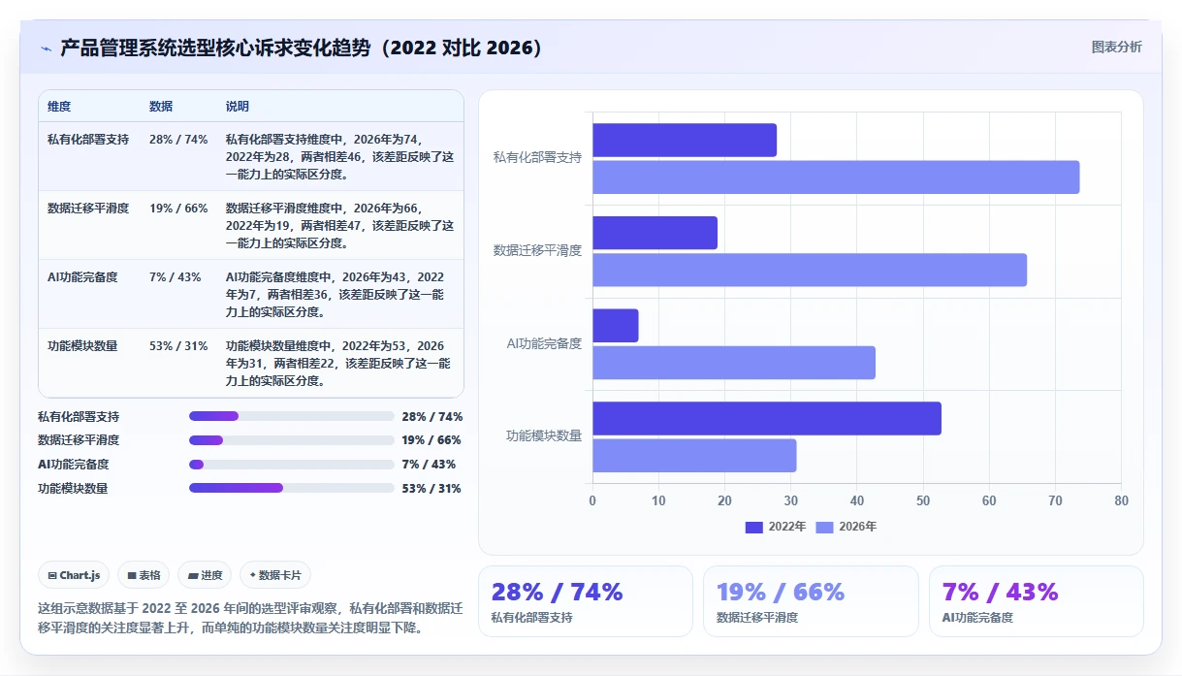Click the 私有化部署支持 description text in table
The height and width of the screenshot is (676, 1182).
click(x=340, y=157)
